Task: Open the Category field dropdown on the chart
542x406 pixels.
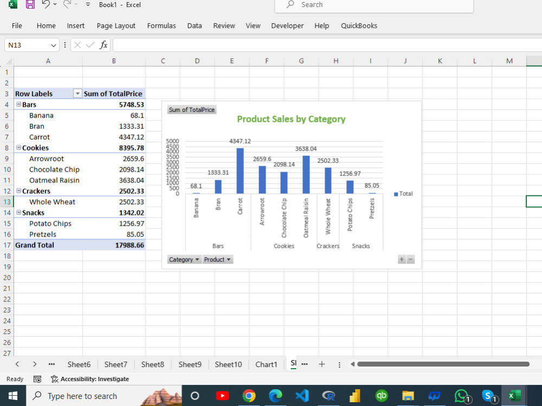Action: tap(197, 259)
